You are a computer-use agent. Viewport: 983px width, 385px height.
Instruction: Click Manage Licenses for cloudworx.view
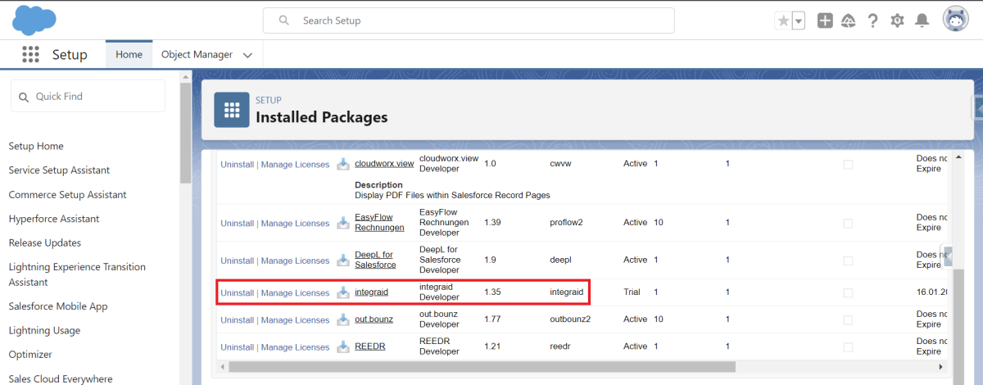[295, 165]
